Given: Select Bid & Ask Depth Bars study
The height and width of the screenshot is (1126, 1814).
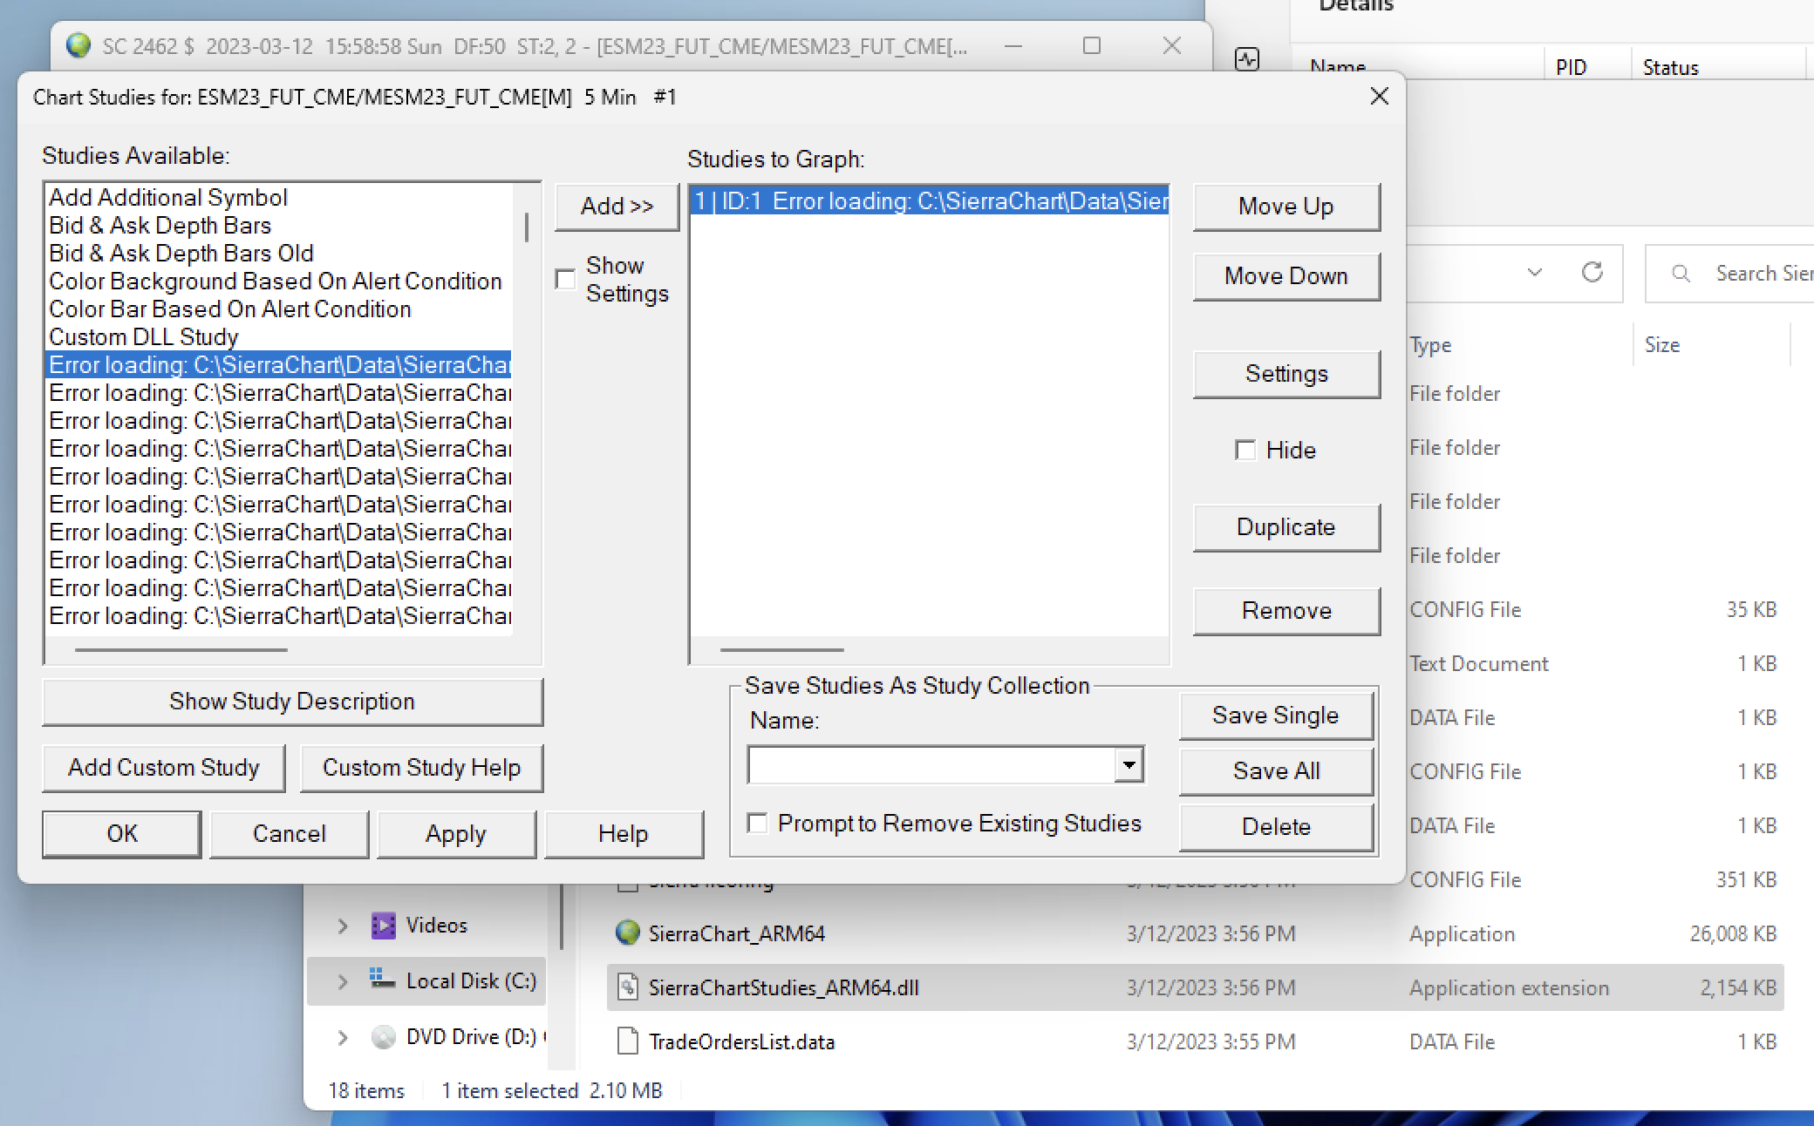Looking at the screenshot, I should (160, 226).
